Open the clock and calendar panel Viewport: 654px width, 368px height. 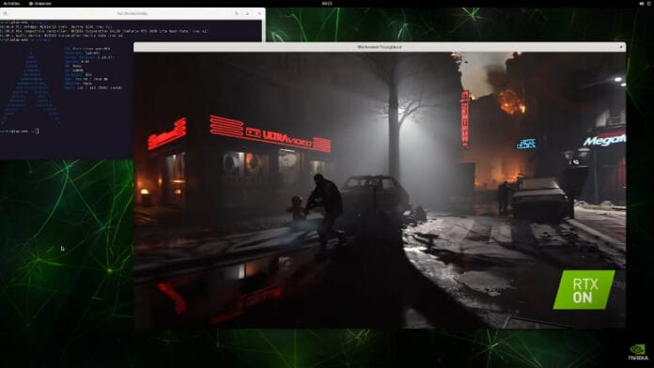click(327, 4)
